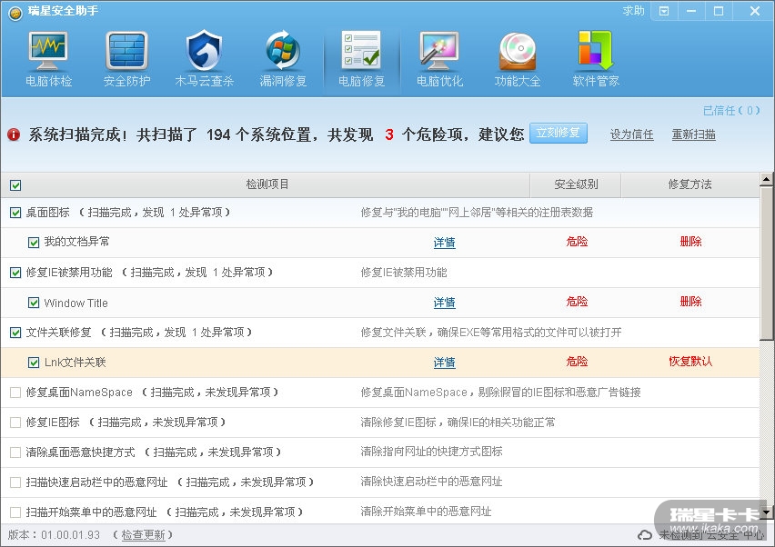This screenshot has width=775, height=547.
Task: Open the 已信任 (0) list link
Action: point(731,111)
